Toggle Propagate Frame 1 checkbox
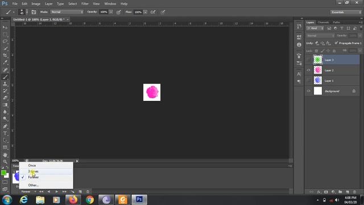This screenshot has width=364, height=205. [336, 43]
